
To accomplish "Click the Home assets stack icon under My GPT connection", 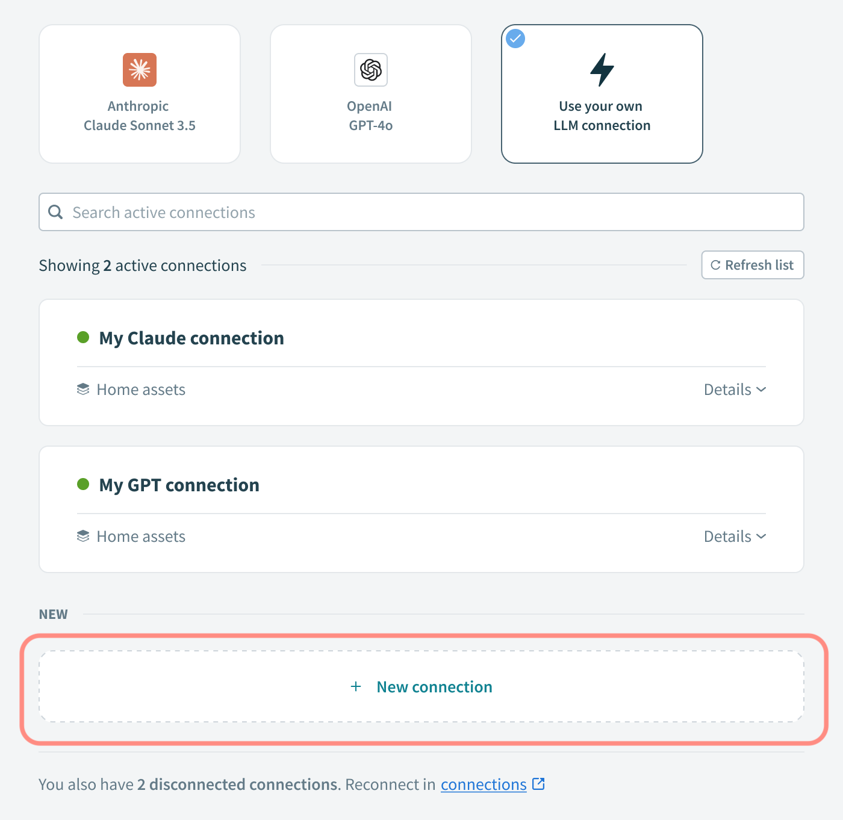I will coord(83,536).
